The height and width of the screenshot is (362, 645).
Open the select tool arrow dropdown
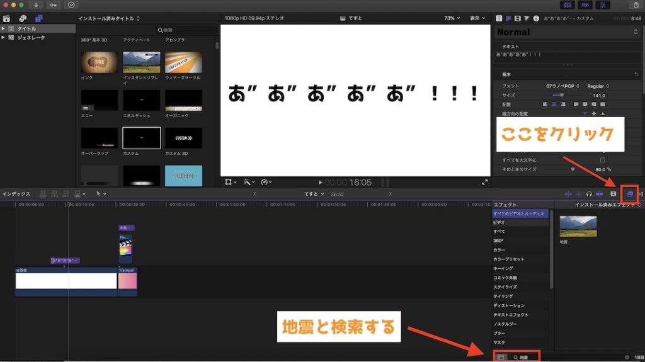101,194
